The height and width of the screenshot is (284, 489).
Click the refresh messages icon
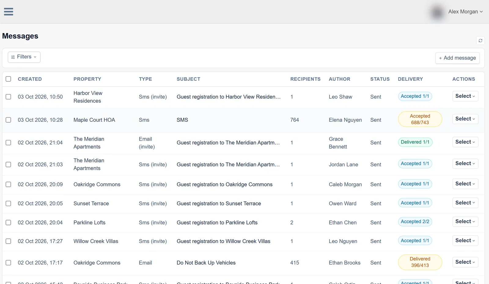(480, 41)
